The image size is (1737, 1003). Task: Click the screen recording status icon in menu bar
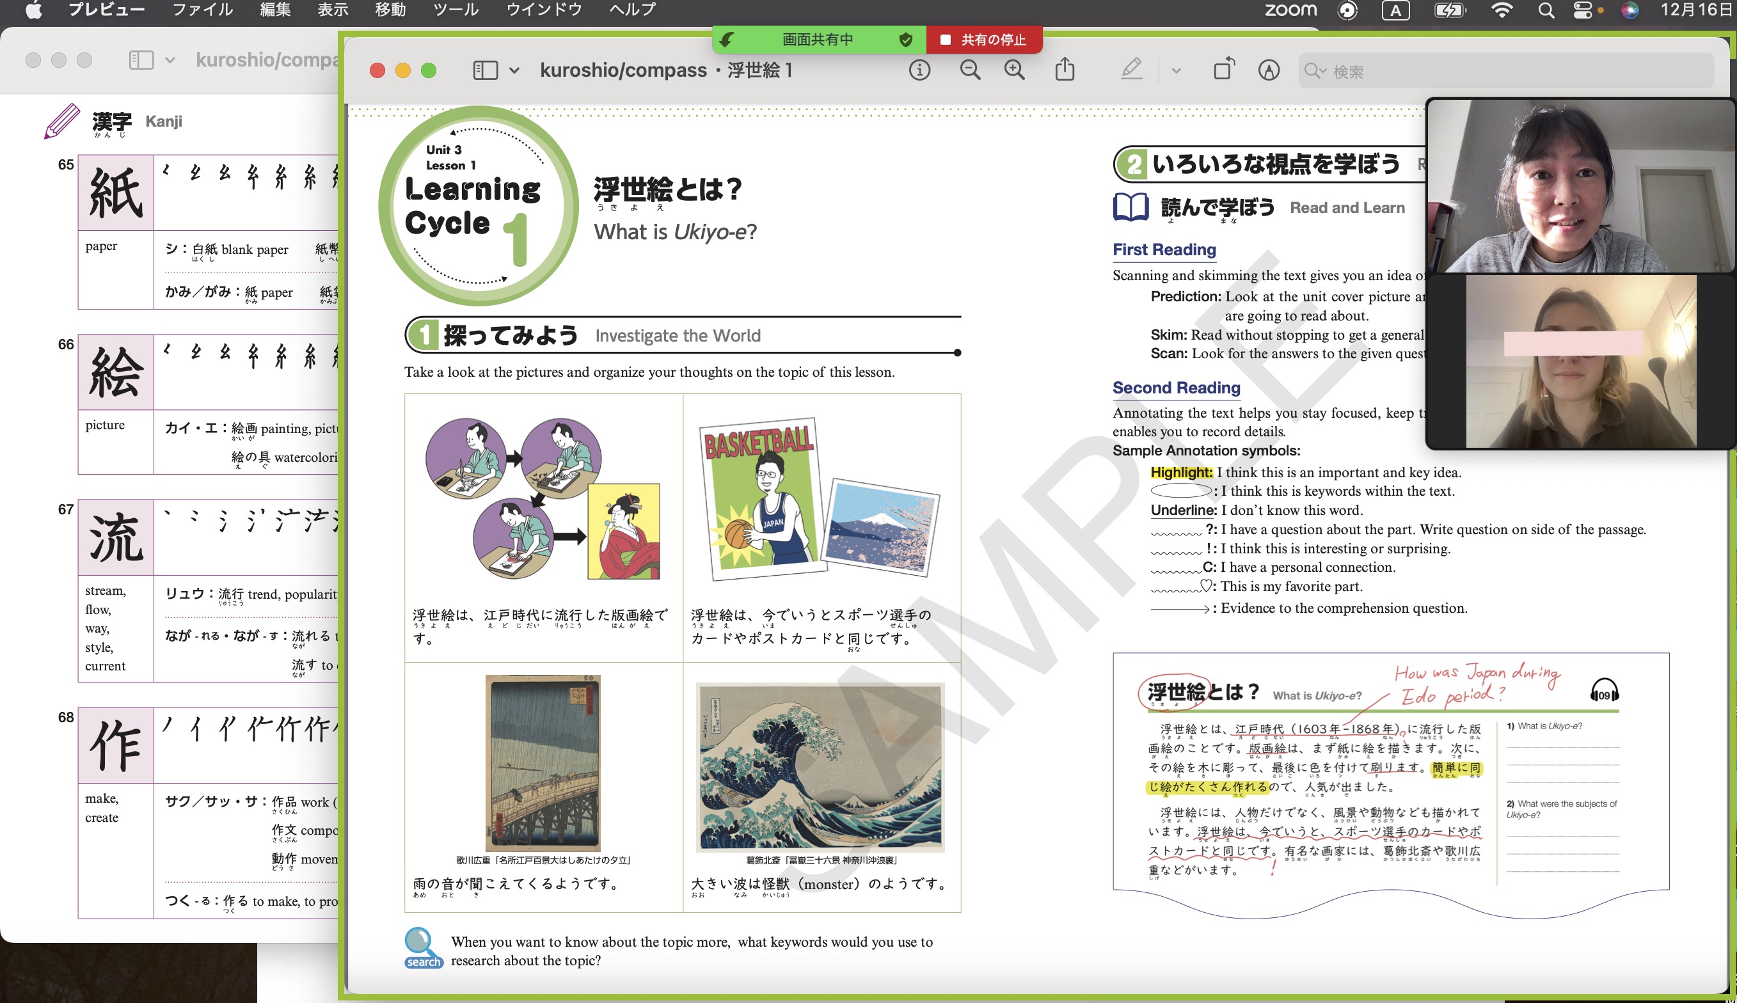click(1347, 10)
